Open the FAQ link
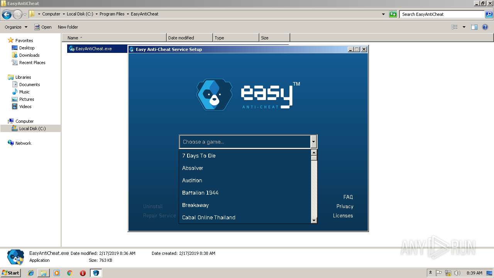The image size is (494, 278). coord(348,197)
